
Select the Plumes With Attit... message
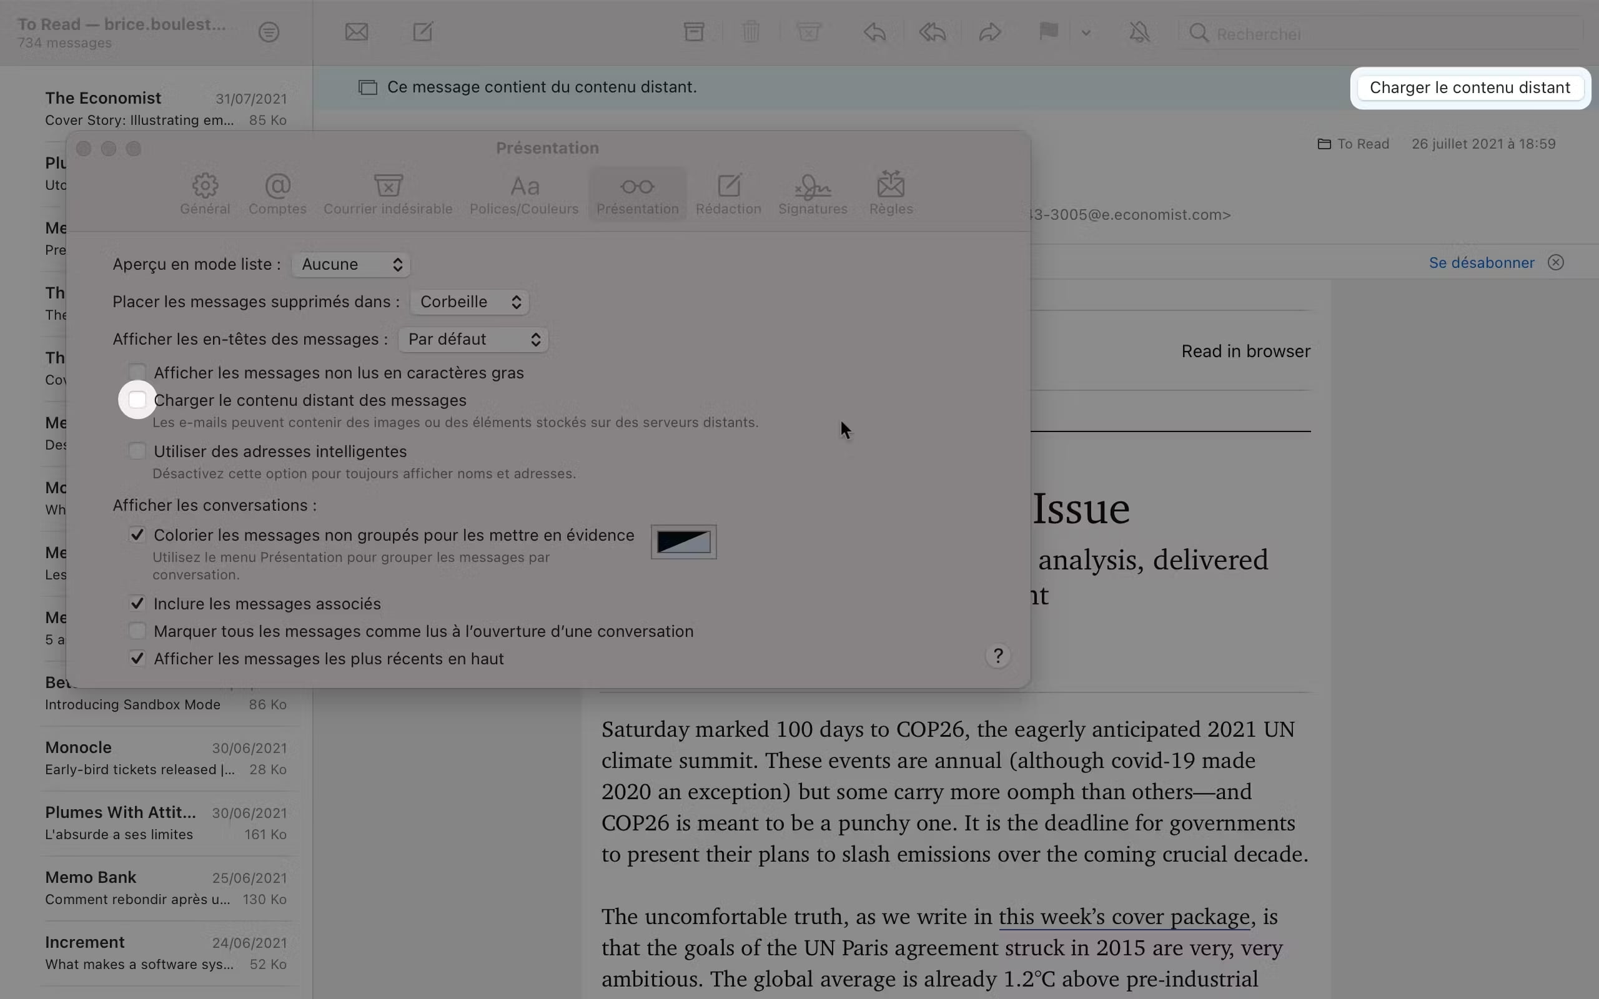pyautogui.click(x=166, y=822)
